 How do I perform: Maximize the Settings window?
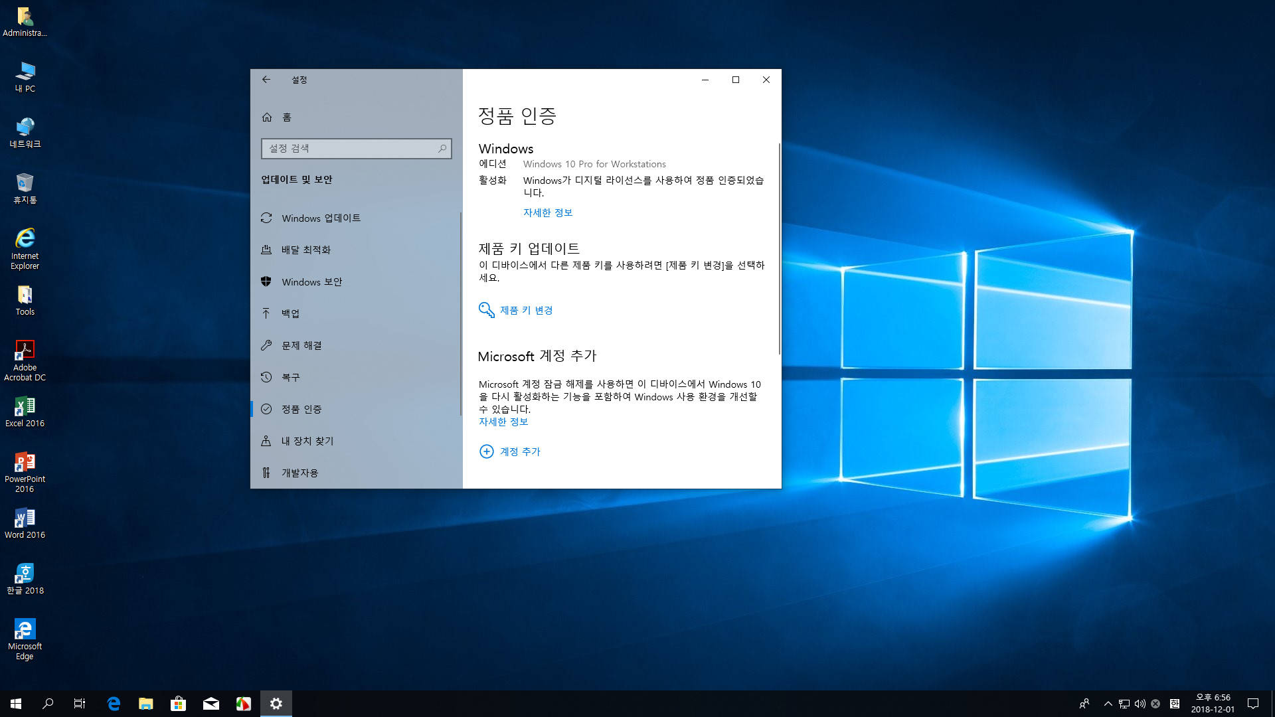(736, 80)
